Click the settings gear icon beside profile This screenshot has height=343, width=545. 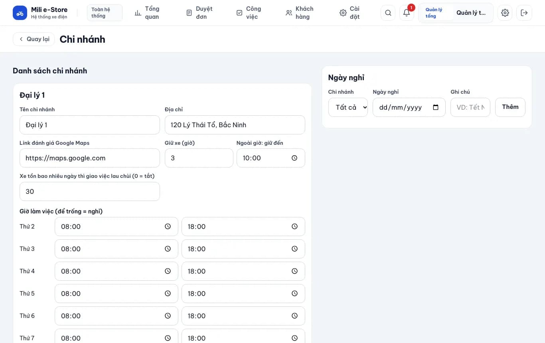[505, 13]
